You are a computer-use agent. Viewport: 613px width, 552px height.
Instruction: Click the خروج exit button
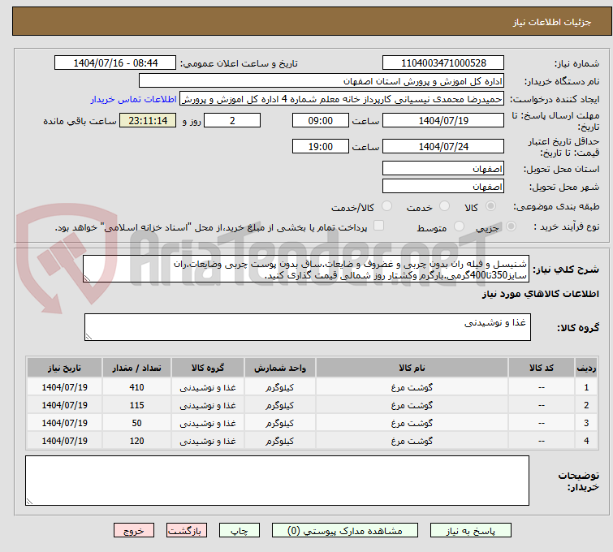(x=134, y=531)
